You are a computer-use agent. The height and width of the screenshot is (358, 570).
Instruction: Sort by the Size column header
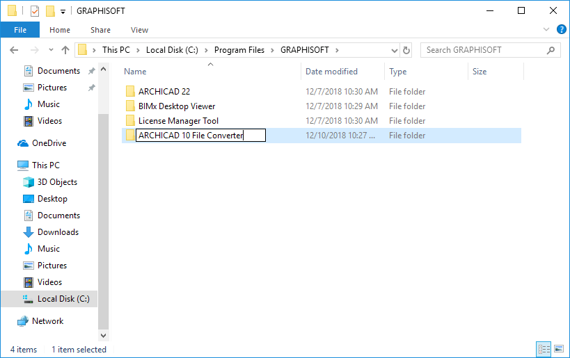480,72
